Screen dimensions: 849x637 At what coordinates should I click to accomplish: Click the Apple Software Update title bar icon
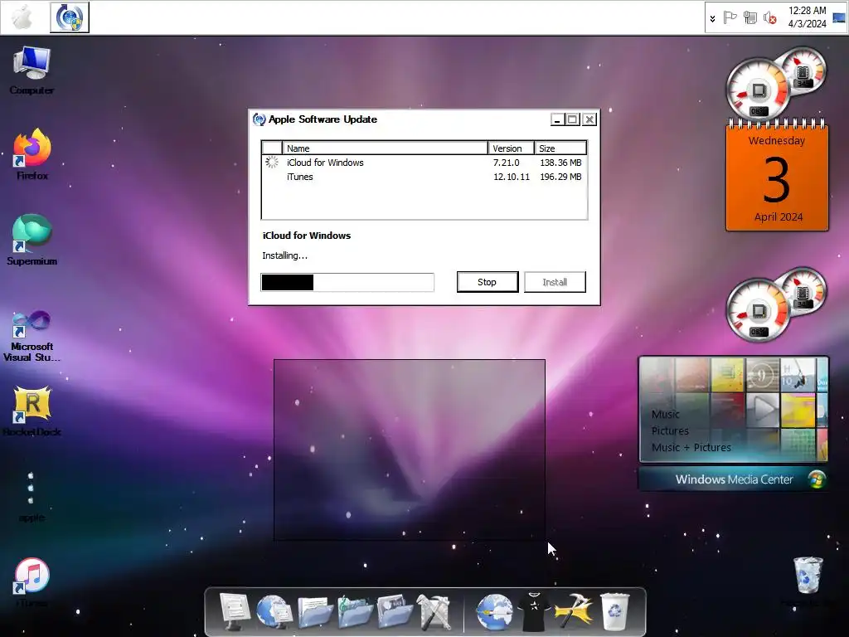pyautogui.click(x=260, y=119)
